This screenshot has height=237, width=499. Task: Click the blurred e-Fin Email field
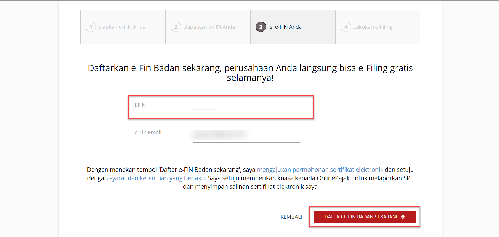[246, 135]
